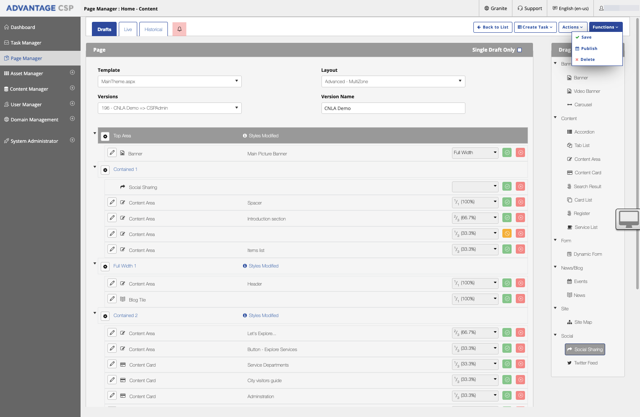This screenshot has height=417, width=640.
Task: Toggle green status for Let's Explore row
Action: (507, 333)
